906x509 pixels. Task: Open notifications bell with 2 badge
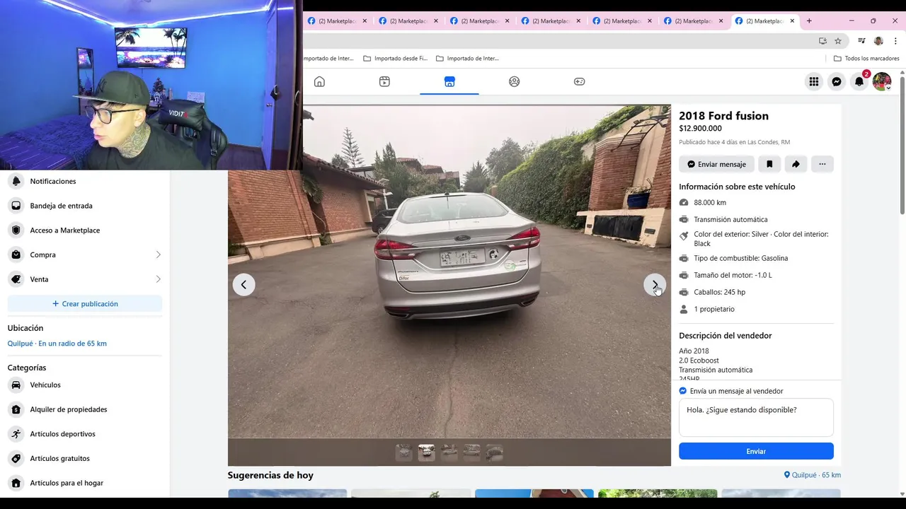tap(859, 82)
